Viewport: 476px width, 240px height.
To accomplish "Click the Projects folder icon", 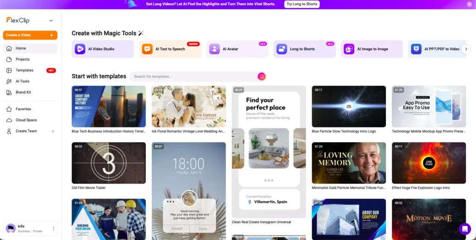I will [x=9, y=59].
